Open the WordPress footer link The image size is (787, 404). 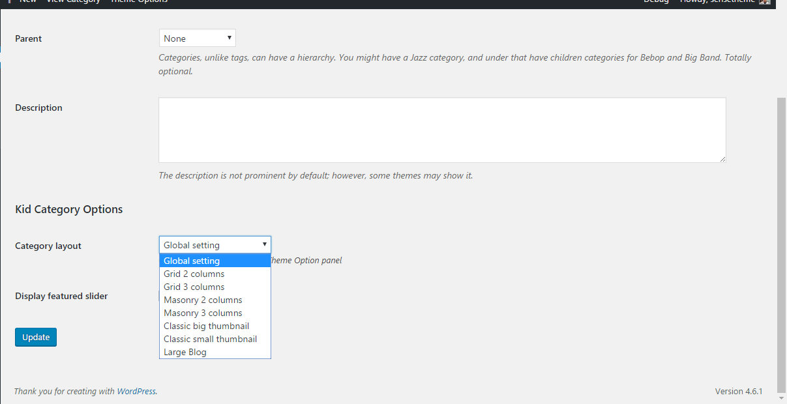tap(136, 392)
